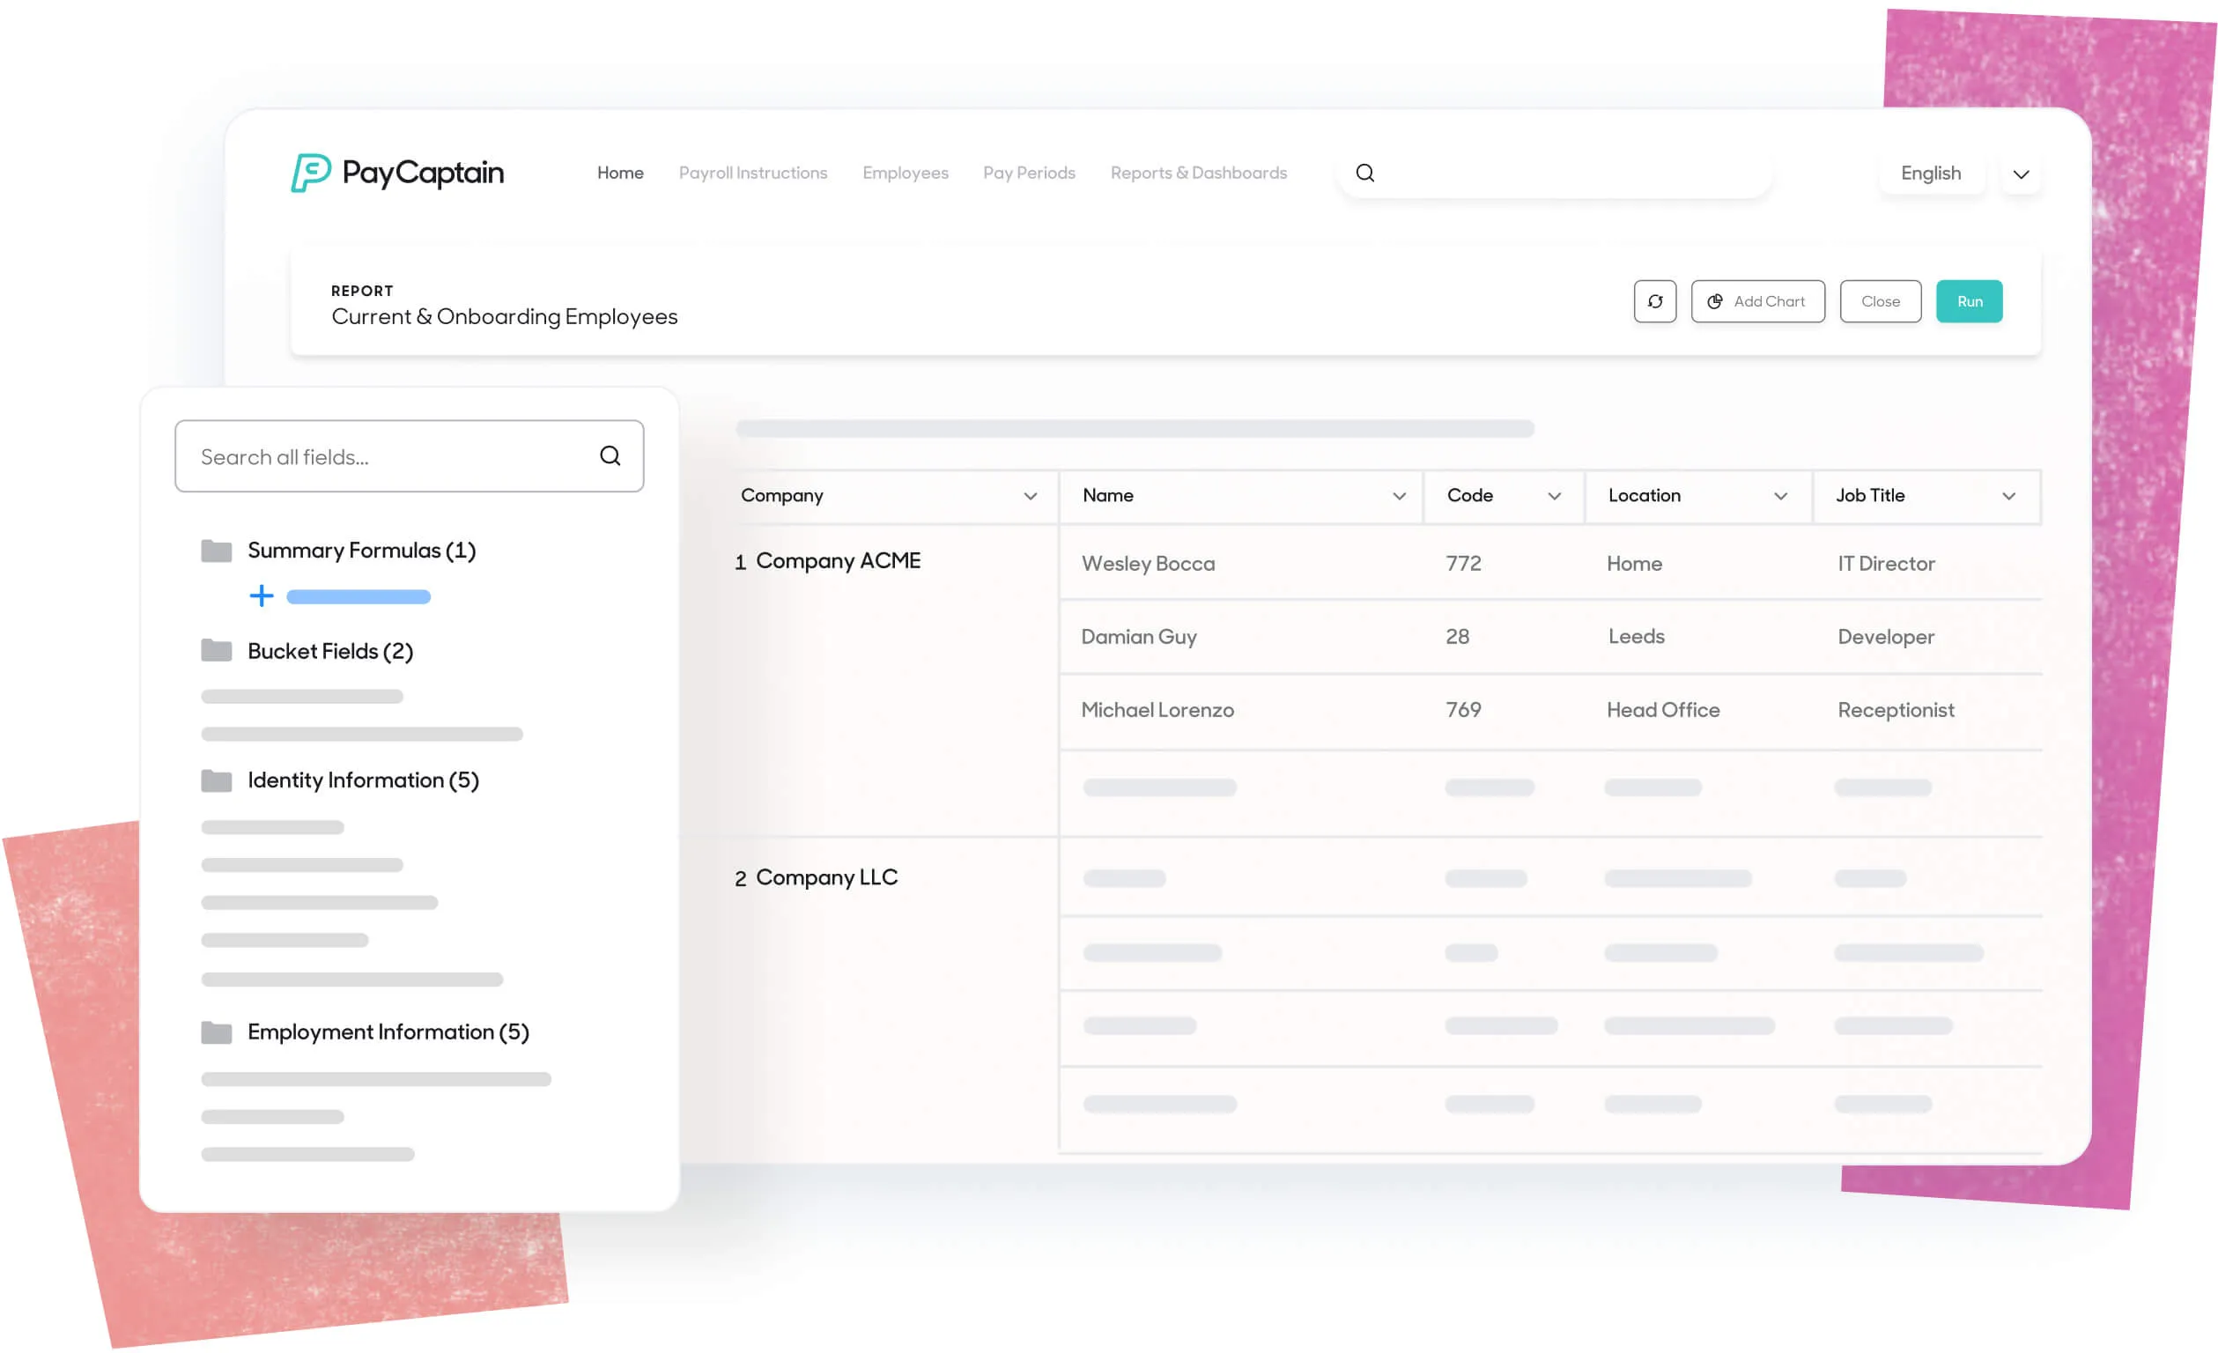The height and width of the screenshot is (1353, 2218).
Task: Run the Current & Onboarding Employees report
Action: pos(1970,301)
